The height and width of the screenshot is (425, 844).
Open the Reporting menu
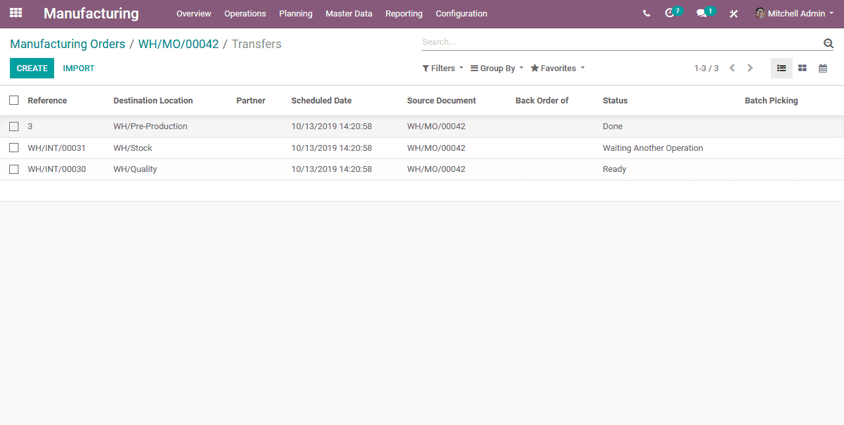pyautogui.click(x=404, y=14)
